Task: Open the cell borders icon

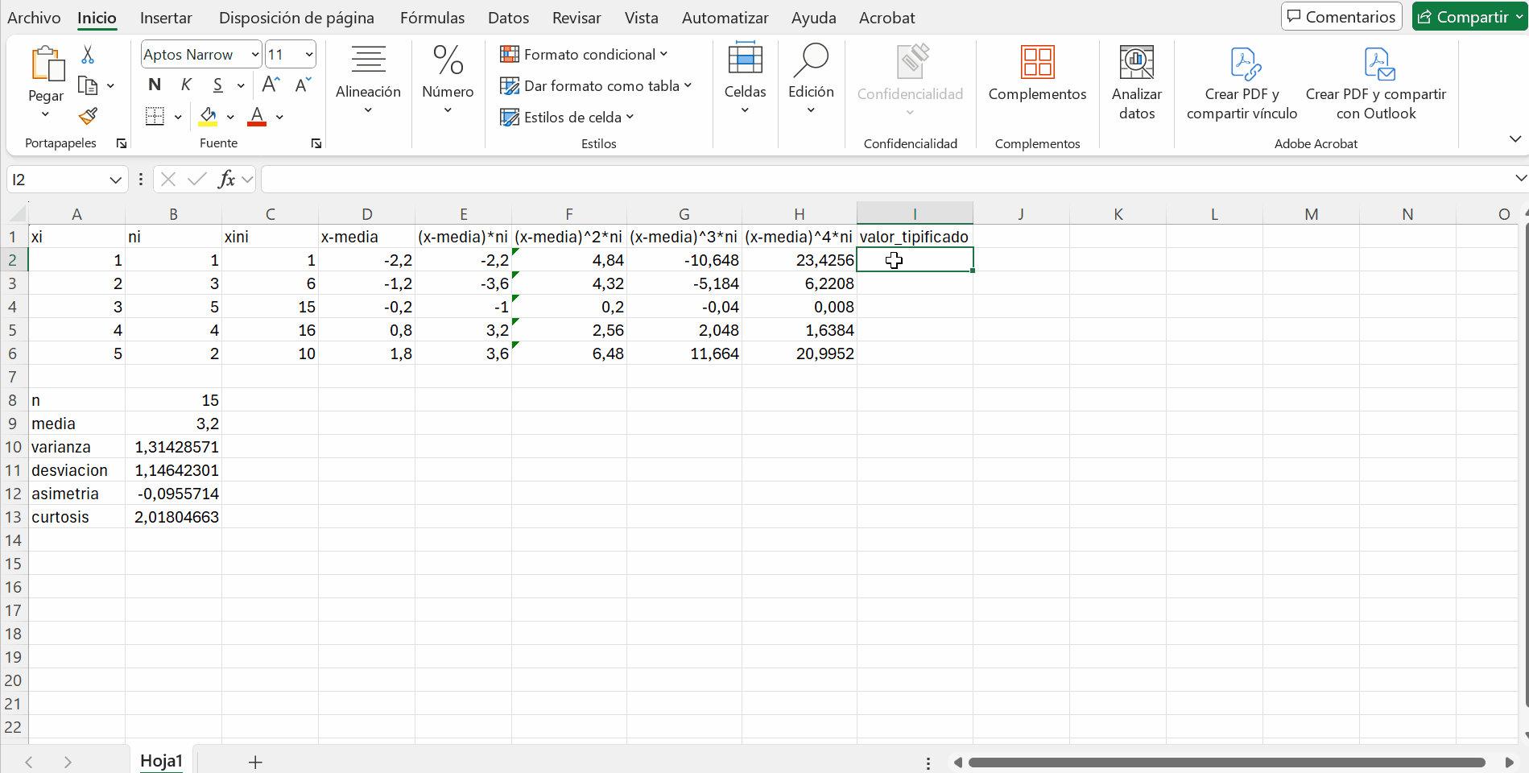Action: coord(155,117)
